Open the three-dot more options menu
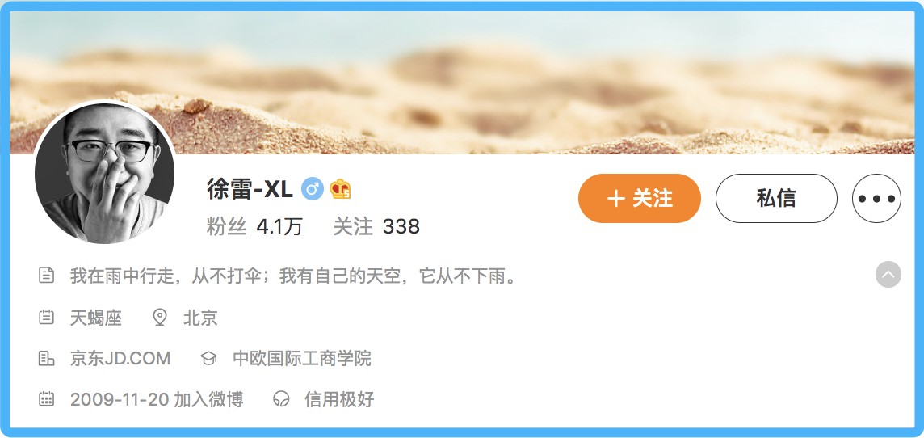Viewport: 924px width, 438px height. point(876,199)
